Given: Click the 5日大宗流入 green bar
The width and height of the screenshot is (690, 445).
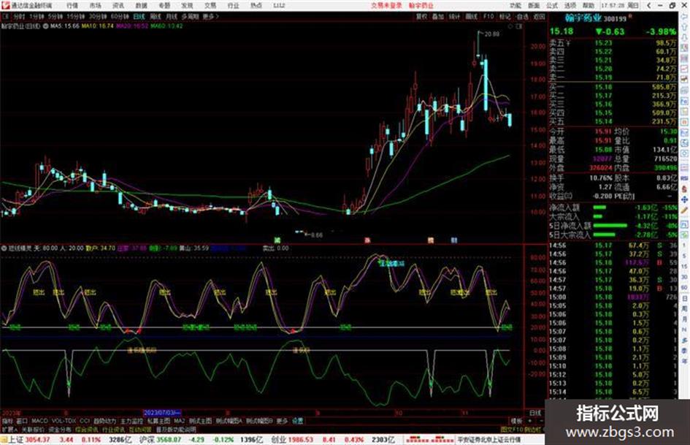Looking at the screenshot, I should pyautogui.click(x=604, y=235).
